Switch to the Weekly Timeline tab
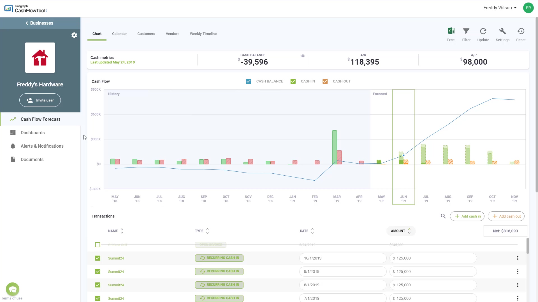 [203, 34]
